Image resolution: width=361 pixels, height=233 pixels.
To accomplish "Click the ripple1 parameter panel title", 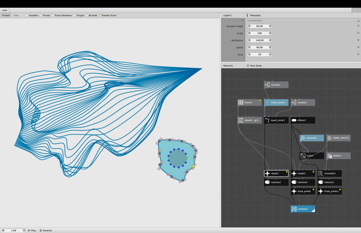I will coord(227,16).
